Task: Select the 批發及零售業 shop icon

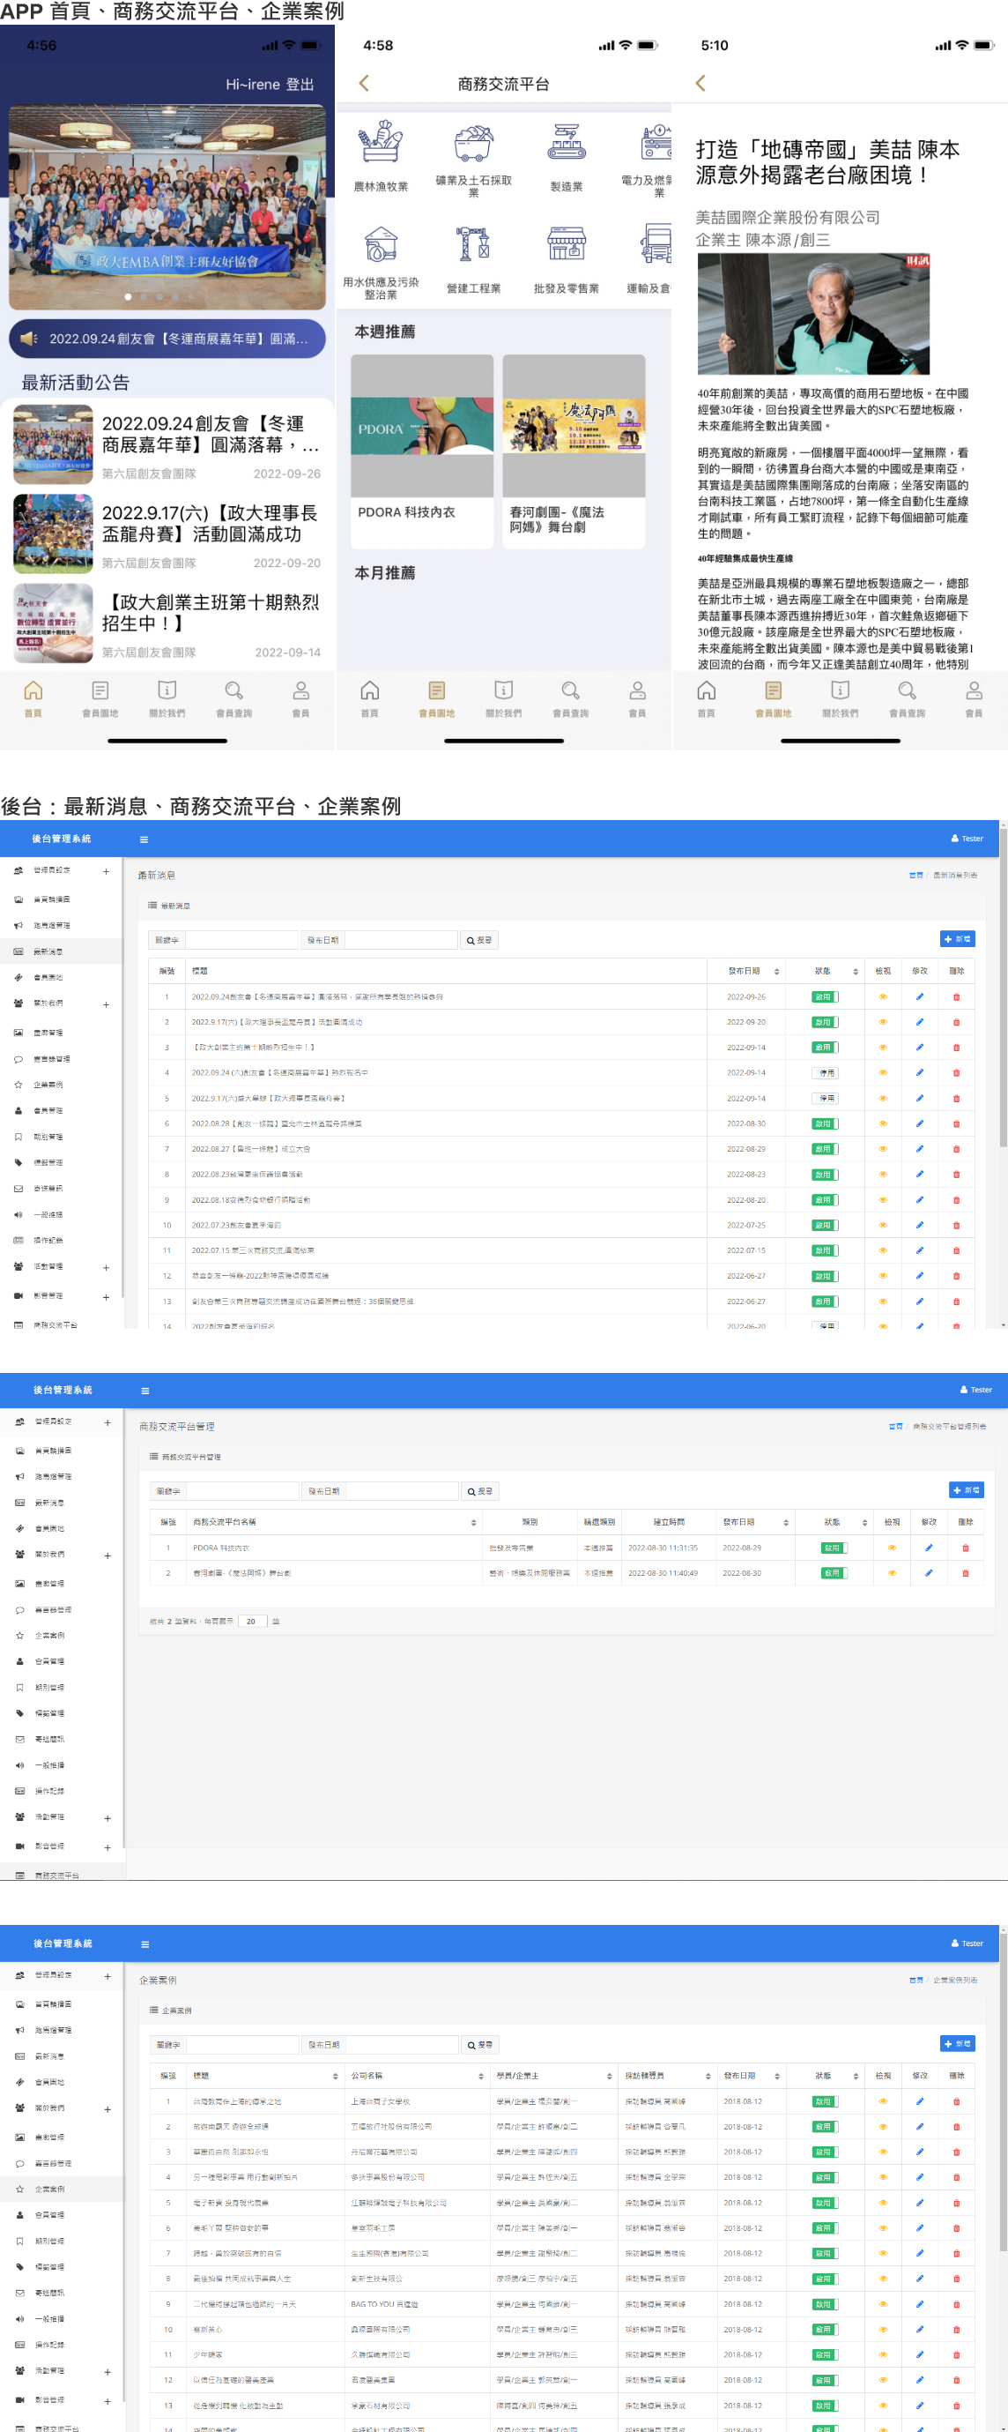Action: tap(567, 244)
